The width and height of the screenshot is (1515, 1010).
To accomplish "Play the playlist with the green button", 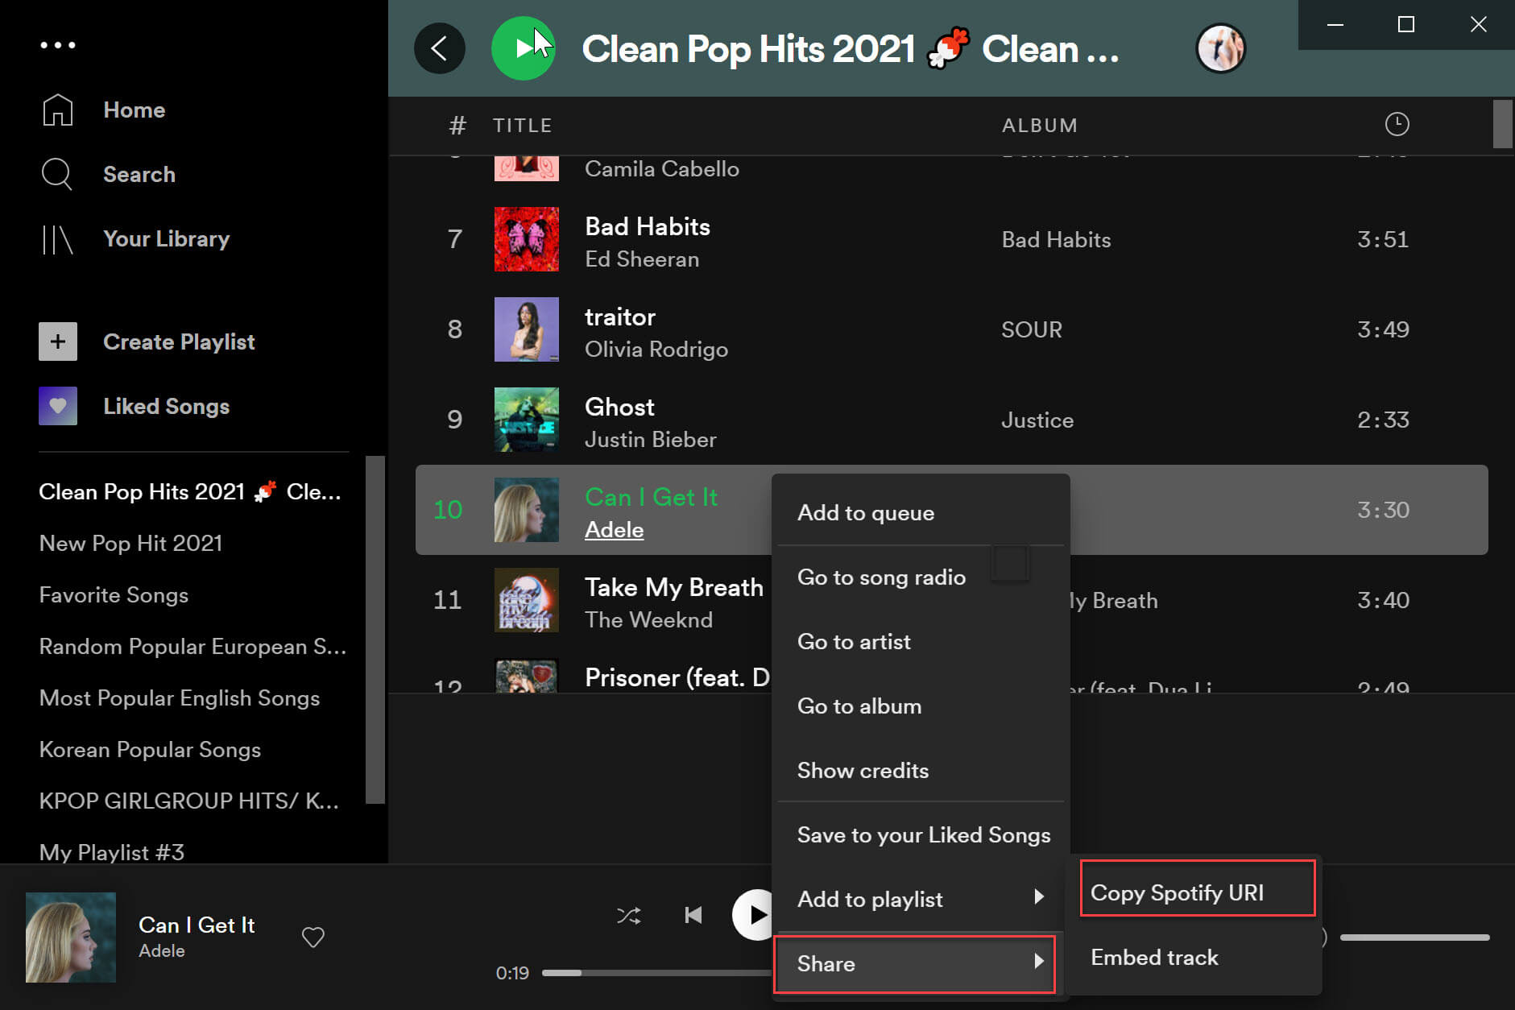I will [524, 48].
